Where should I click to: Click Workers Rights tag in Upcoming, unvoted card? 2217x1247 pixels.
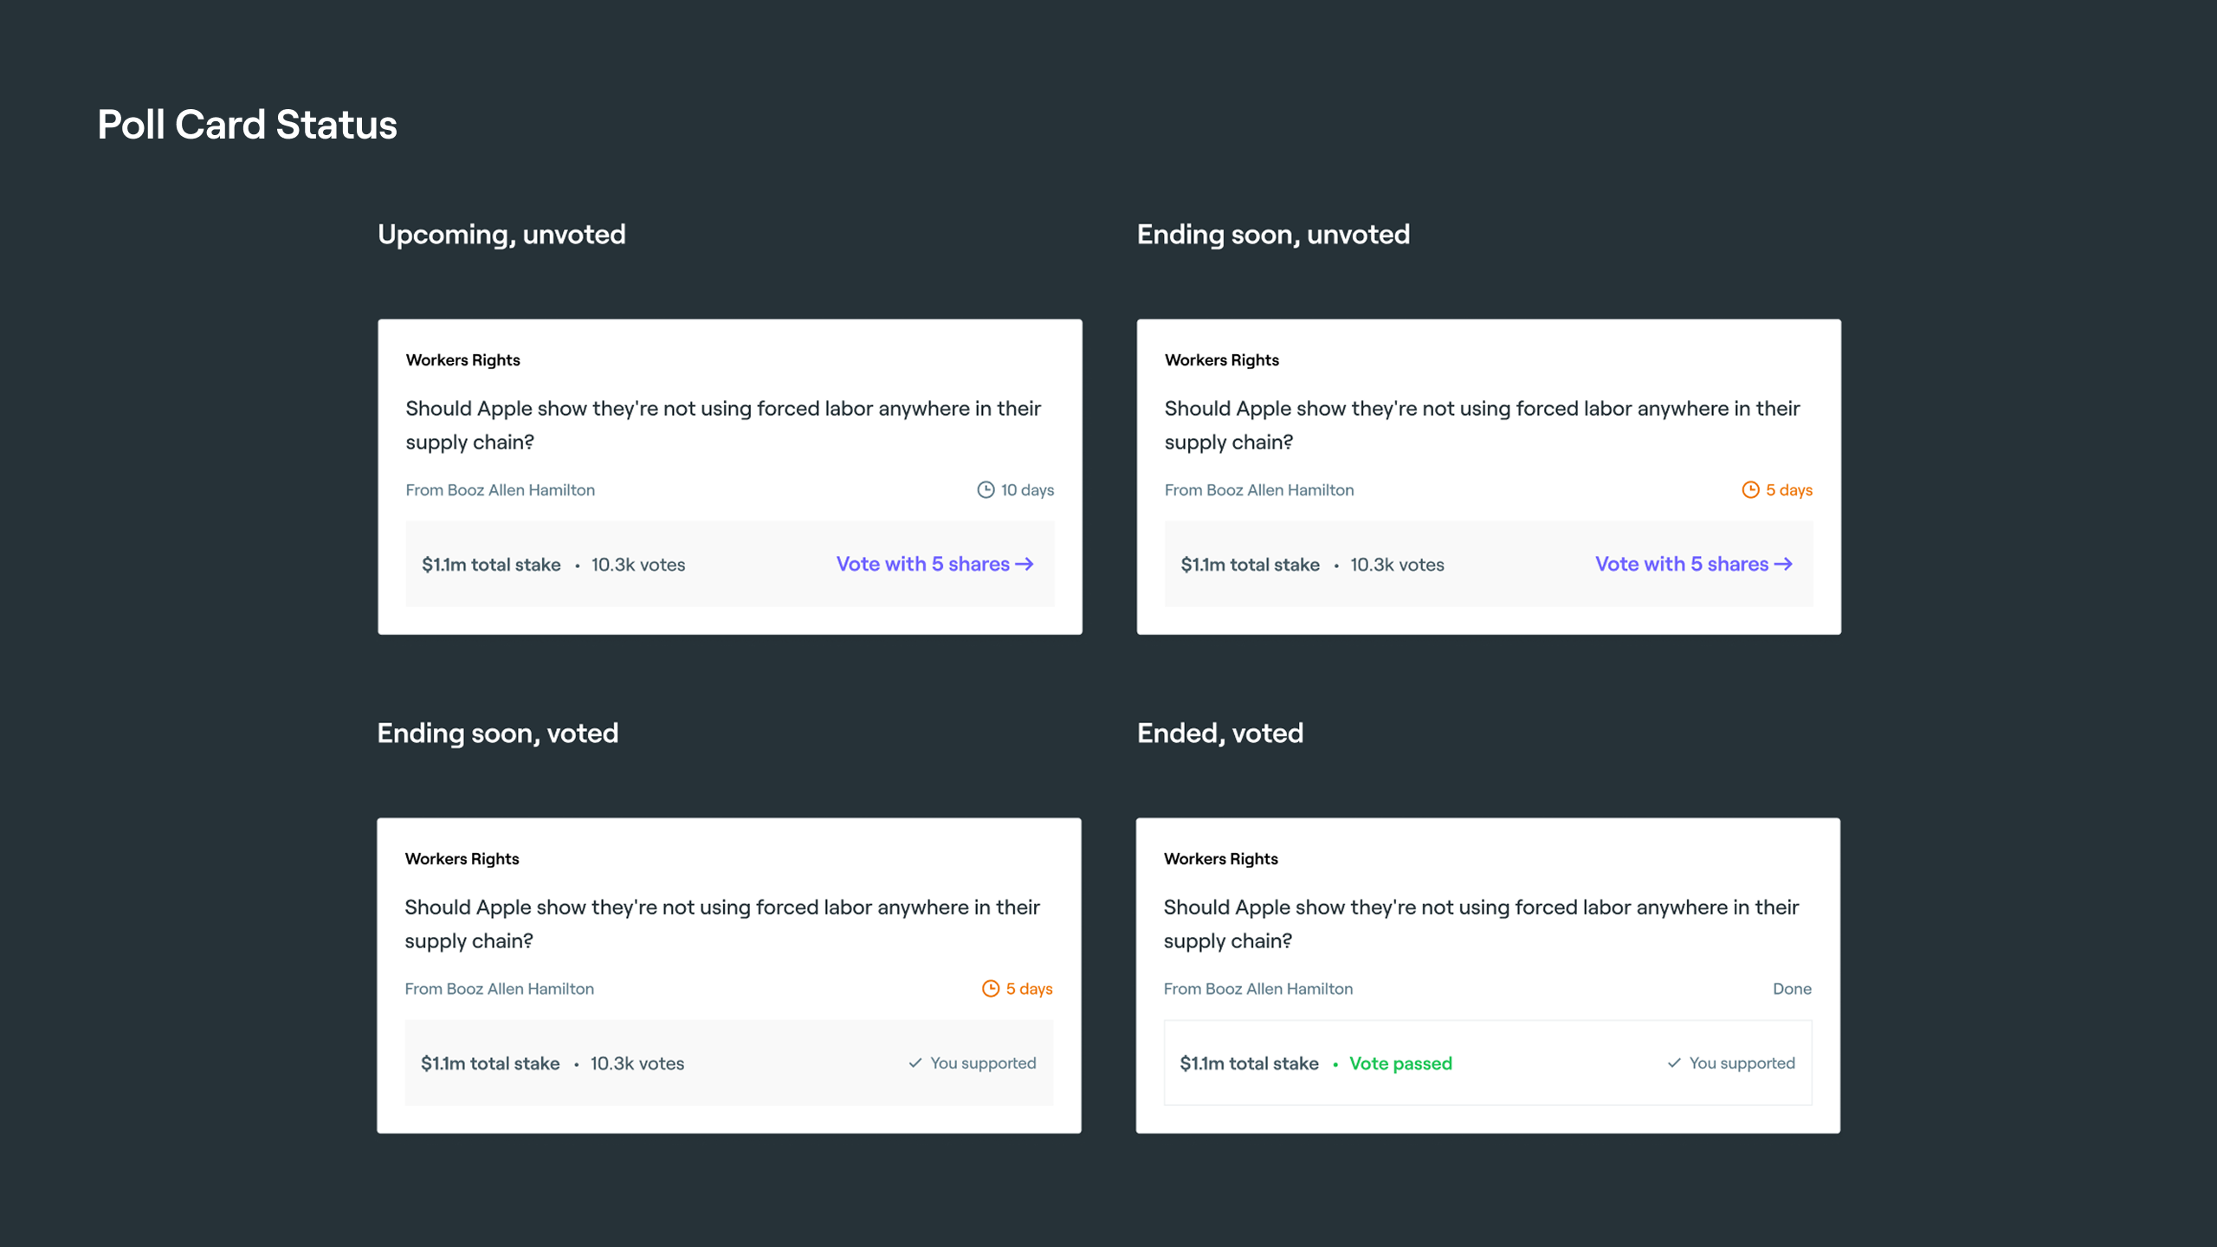[462, 360]
